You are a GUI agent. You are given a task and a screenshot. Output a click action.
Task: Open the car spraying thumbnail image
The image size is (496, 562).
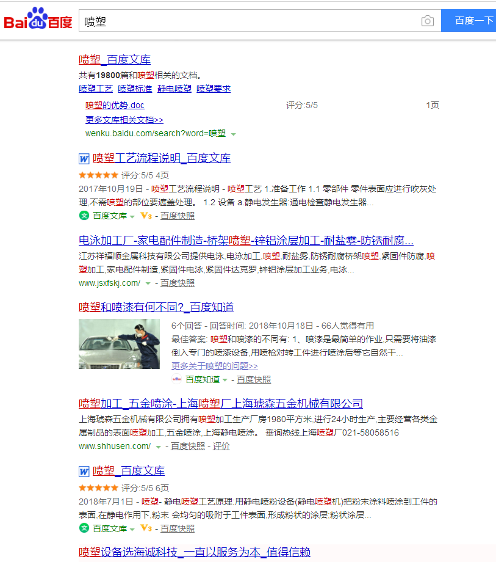[x=119, y=344]
